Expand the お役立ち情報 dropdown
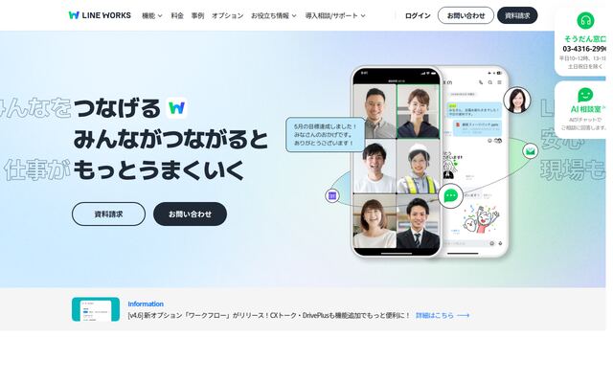This screenshot has width=613, height=383. coord(274,15)
